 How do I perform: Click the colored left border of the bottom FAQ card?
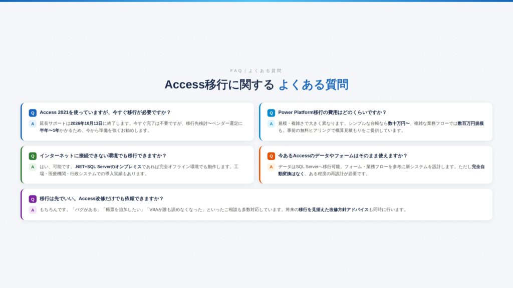point(22,205)
